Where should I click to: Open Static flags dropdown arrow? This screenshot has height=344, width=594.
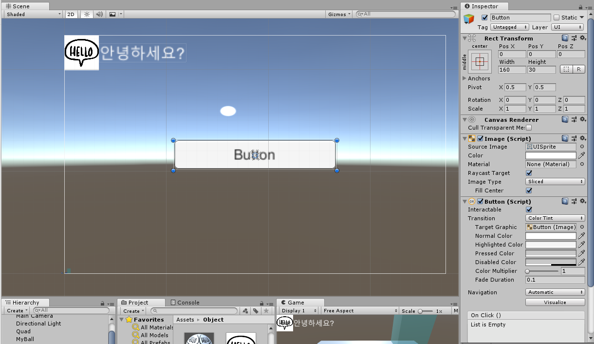click(582, 18)
